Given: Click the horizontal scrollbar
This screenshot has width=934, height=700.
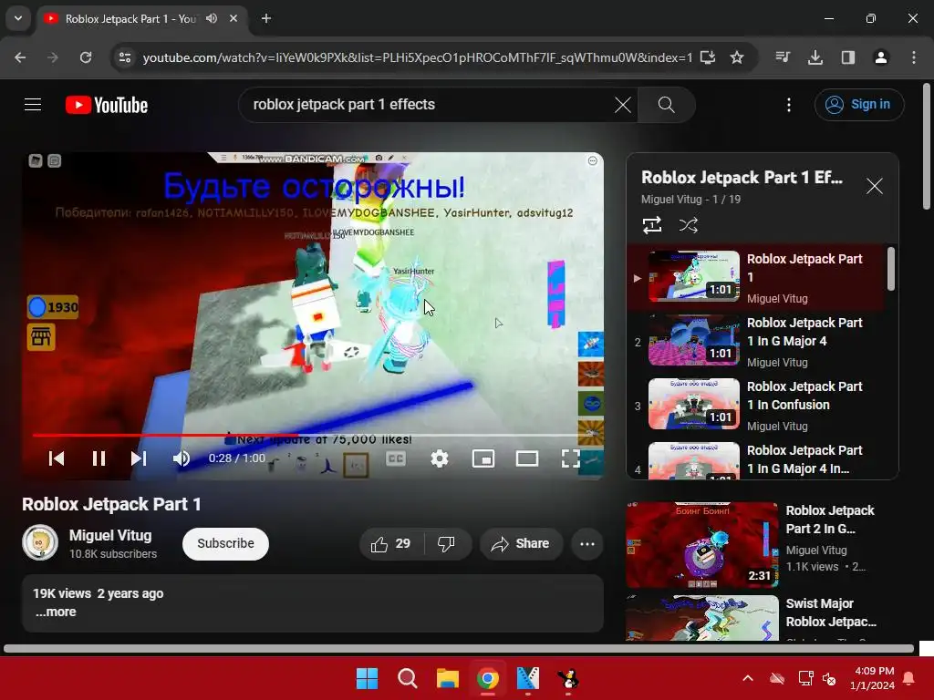Looking at the screenshot, I should click(459, 649).
